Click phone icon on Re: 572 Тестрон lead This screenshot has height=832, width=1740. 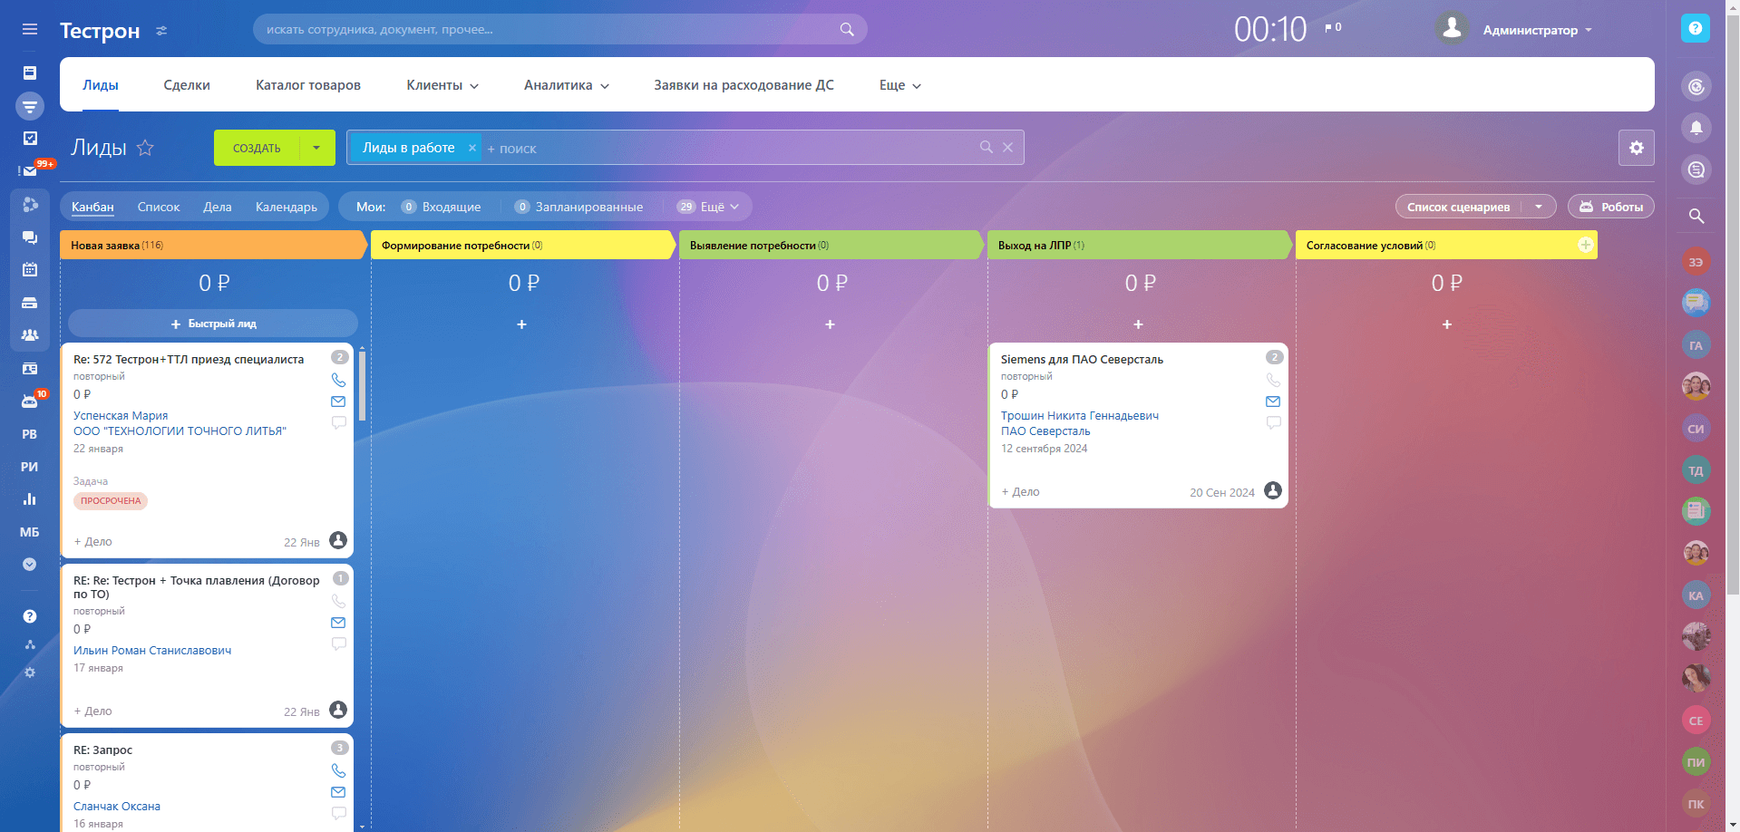pos(338,380)
